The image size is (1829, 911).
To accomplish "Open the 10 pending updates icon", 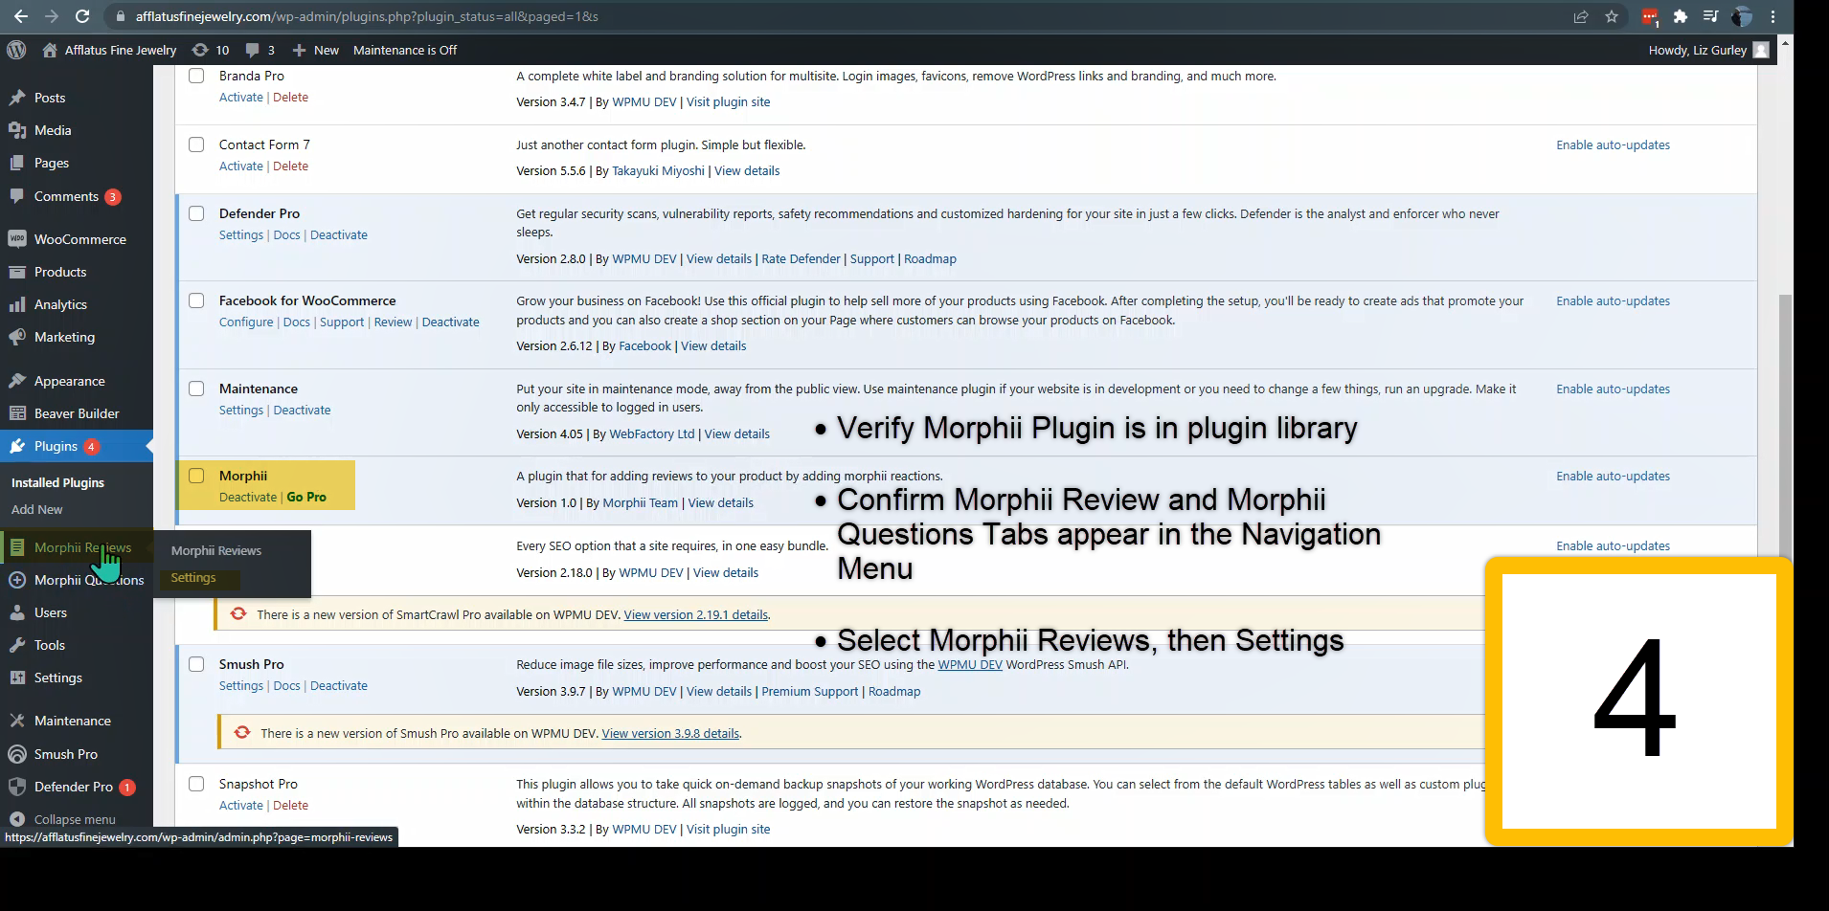I will (210, 50).
